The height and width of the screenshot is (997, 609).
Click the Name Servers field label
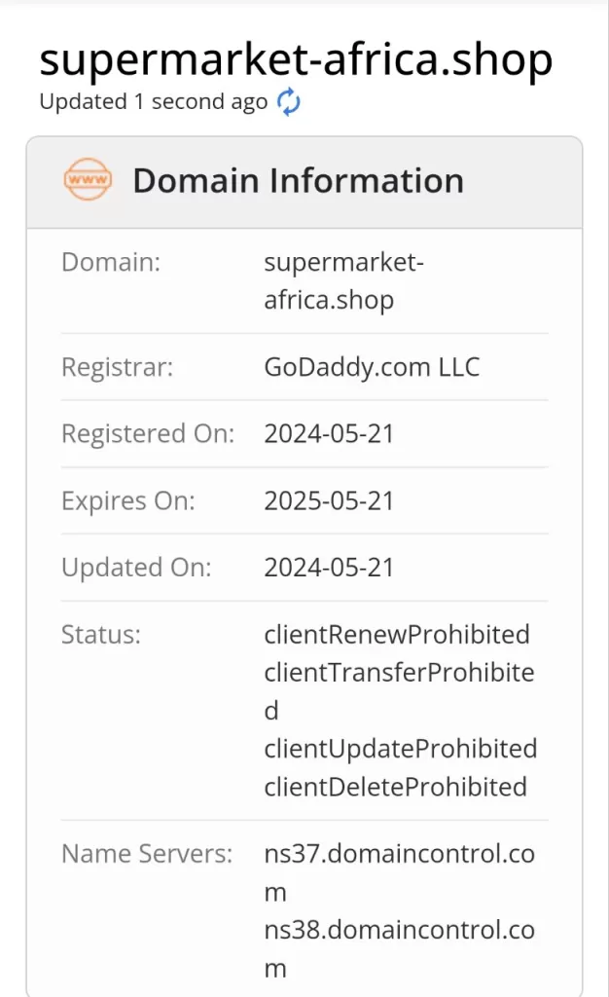pyautogui.click(x=147, y=854)
